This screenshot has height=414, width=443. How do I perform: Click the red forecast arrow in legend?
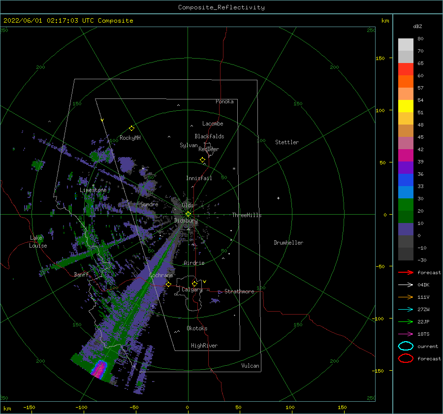point(406,272)
